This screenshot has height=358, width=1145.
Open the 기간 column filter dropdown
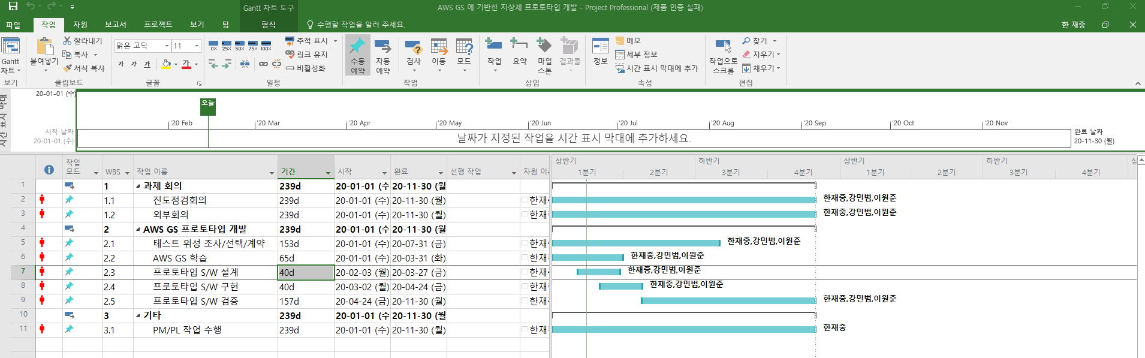[328, 173]
